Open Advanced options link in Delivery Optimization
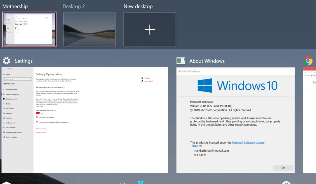Screen dimensions: 316x184 pyautogui.click(x=41, y=129)
